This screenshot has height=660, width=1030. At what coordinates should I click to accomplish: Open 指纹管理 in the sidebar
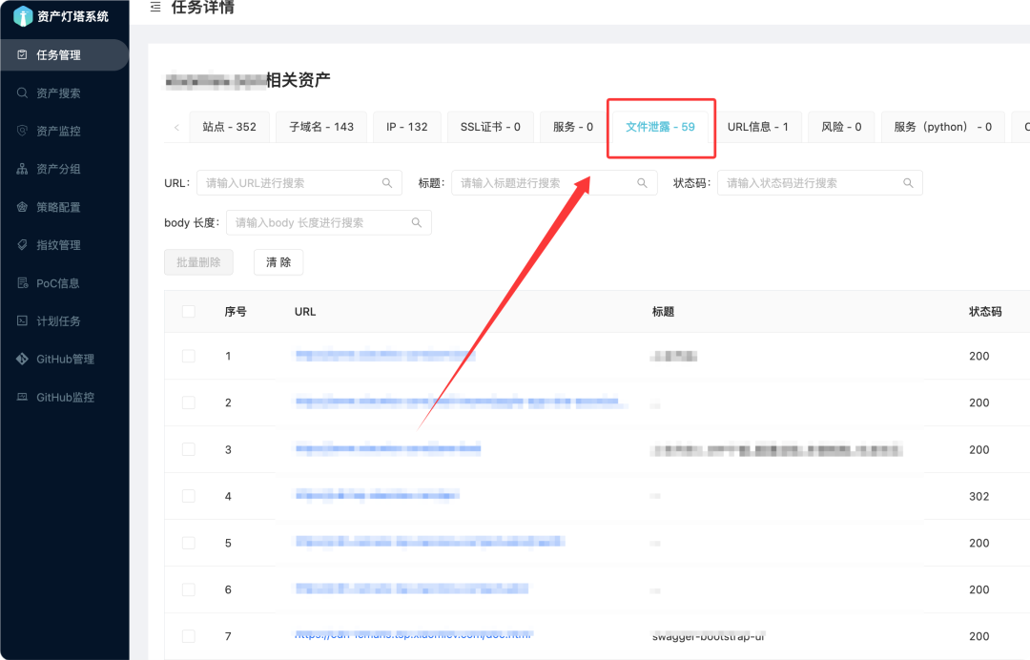(x=65, y=246)
